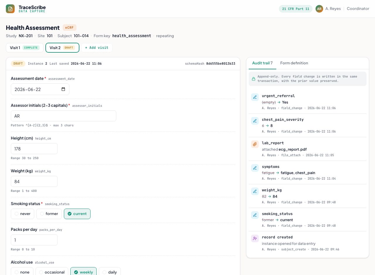Click the edit icon for smoking_status entry
The width and height of the screenshot is (375, 275).
255,215
